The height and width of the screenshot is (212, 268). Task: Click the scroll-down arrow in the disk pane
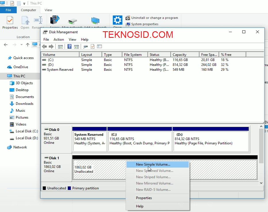click(x=261, y=183)
